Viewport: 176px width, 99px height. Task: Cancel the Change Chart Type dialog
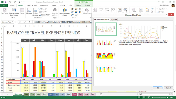click(168, 88)
